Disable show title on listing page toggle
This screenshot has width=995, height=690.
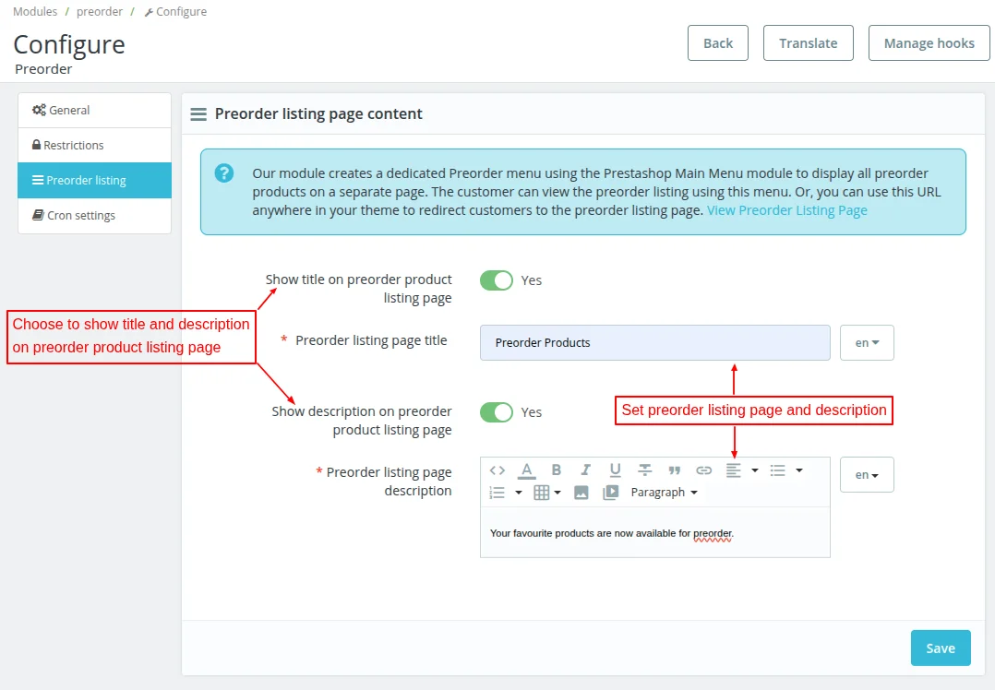tap(497, 280)
